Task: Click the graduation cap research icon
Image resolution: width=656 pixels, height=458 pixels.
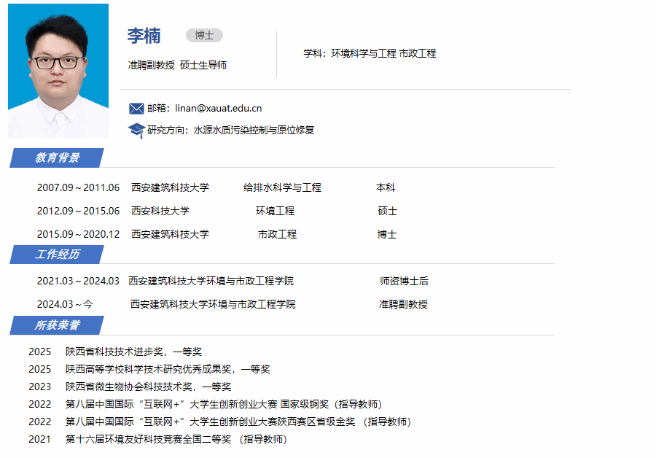Action: pos(136,131)
